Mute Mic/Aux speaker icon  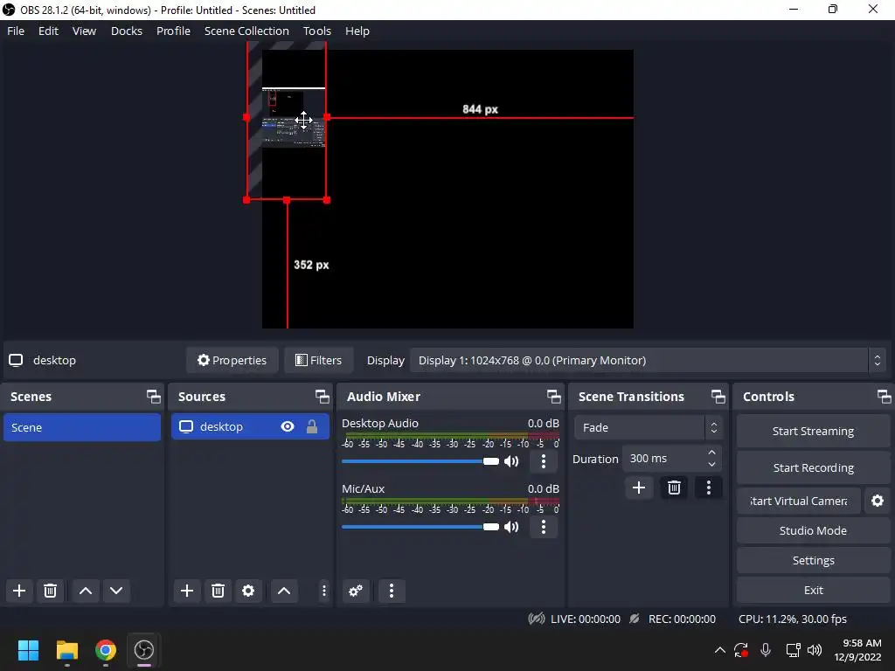click(511, 527)
